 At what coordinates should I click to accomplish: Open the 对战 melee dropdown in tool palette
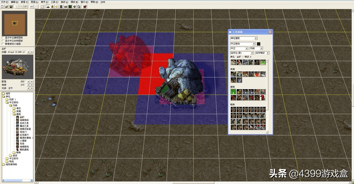(x=256, y=48)
